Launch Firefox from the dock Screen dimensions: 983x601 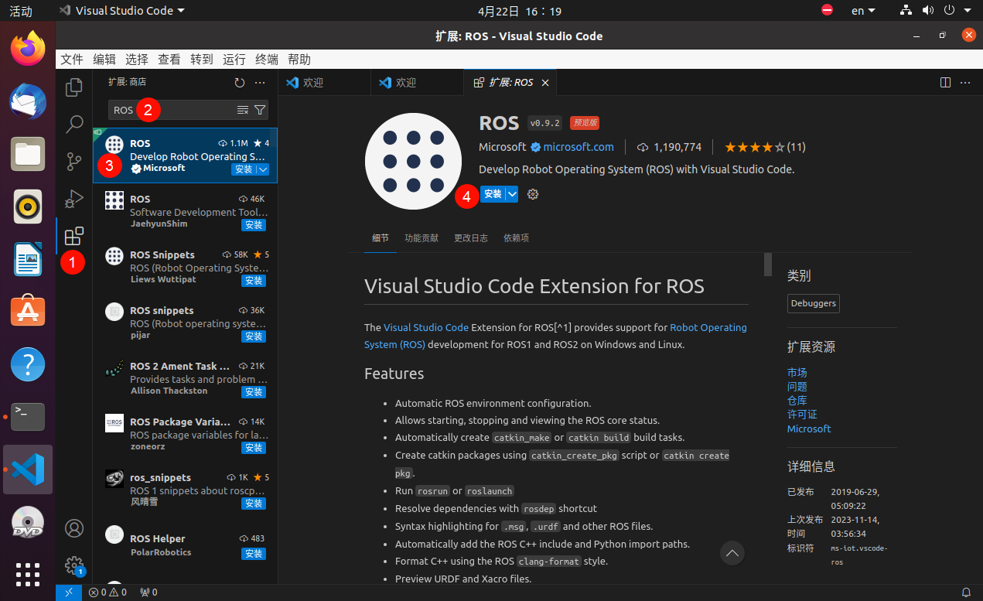(28, 48)
